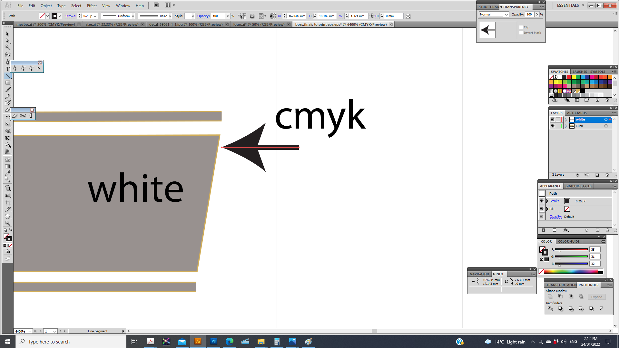
Task: Click the Minus Front shape mode icon
Action: click(x=561, y=296)
